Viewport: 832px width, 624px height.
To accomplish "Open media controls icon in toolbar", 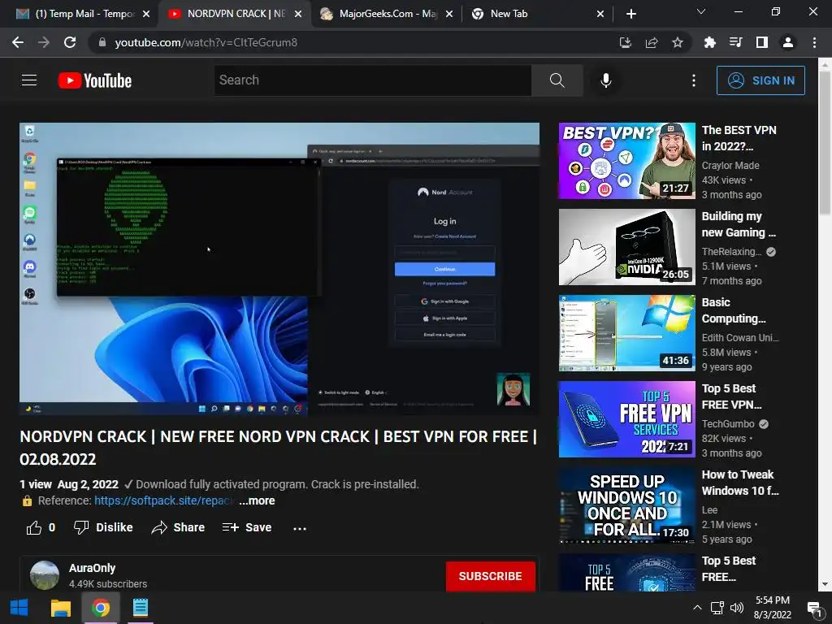I will click(735, 42).
